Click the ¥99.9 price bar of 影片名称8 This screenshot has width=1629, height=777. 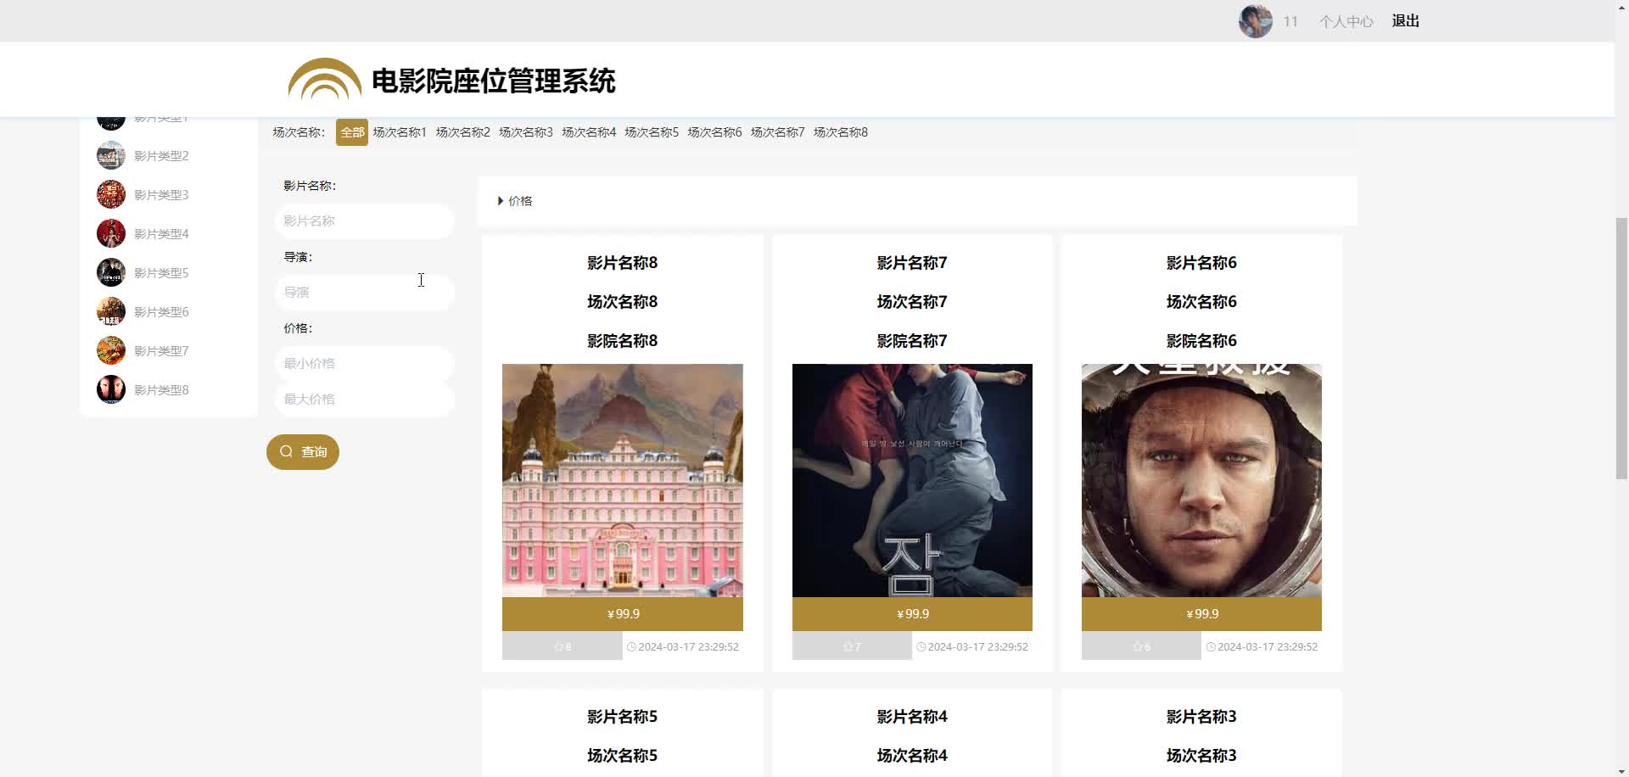pyautogui.click(x=623, y=614)
